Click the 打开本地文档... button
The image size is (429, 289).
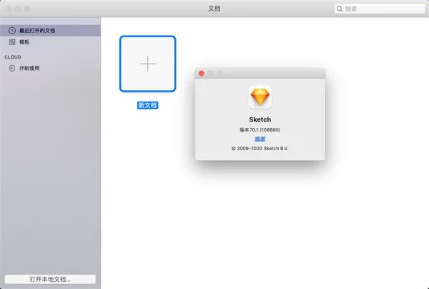coord(50,279)
